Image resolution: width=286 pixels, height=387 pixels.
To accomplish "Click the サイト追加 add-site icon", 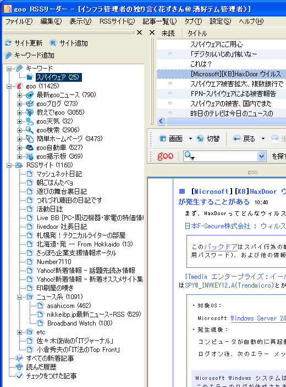I will point(53,43).
